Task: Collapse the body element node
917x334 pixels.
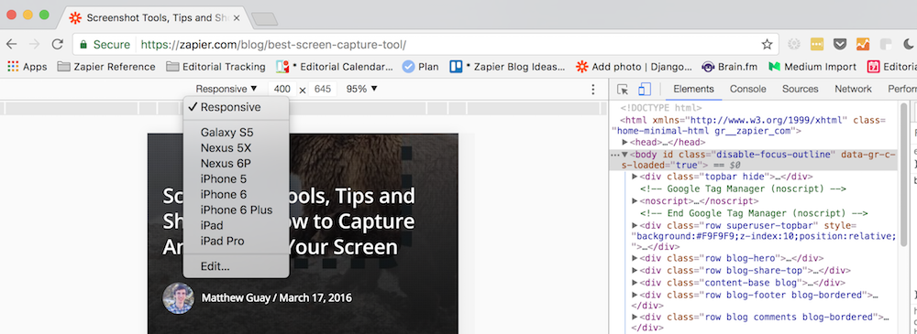Action: [x=625, y=155]
